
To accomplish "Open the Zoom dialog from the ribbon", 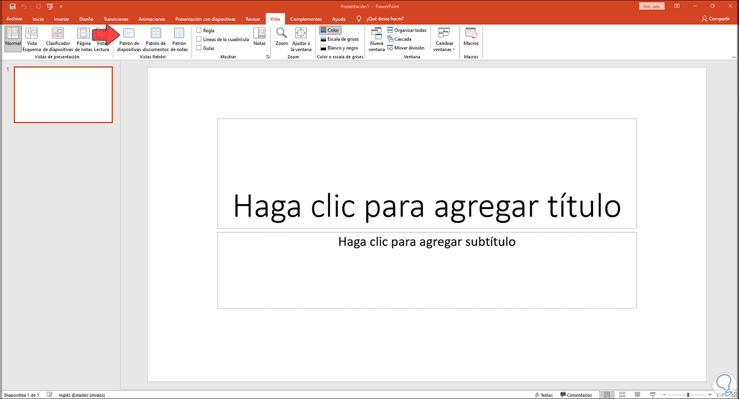I will pyautogui.click(x=282, y=37).
